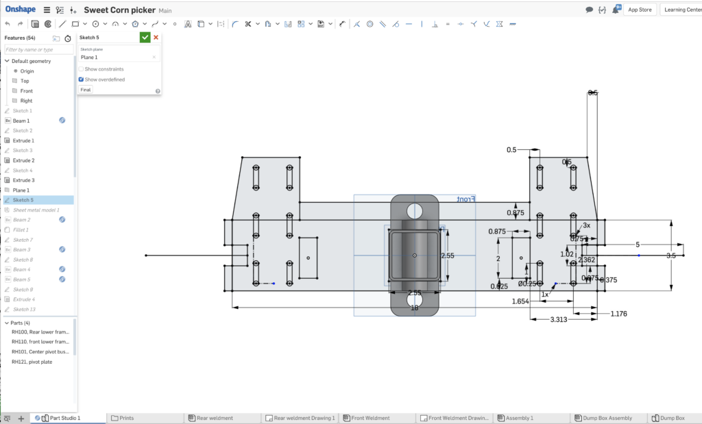Uncheck the Show overdefined checkbox
702x424 pixels.
coord(81,79)
